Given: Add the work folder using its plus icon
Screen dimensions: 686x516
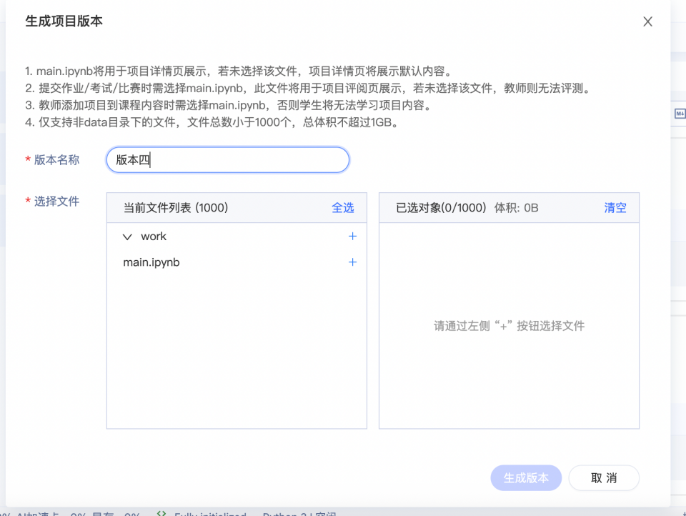Looking at the screenshot, I should pyautogui.click(x=352, y=236).
